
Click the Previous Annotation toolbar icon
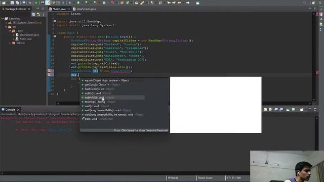tap(160, 3)
